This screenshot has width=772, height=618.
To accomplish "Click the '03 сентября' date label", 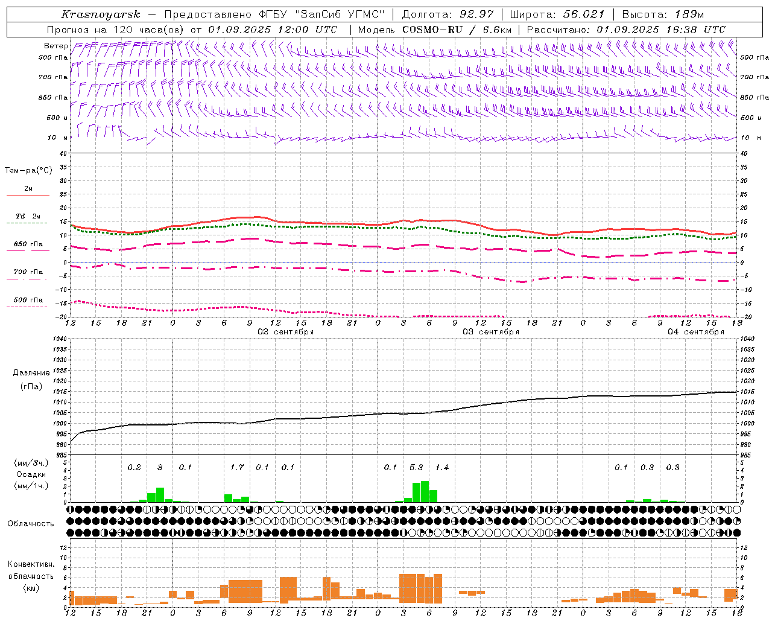I will point(491,331).
